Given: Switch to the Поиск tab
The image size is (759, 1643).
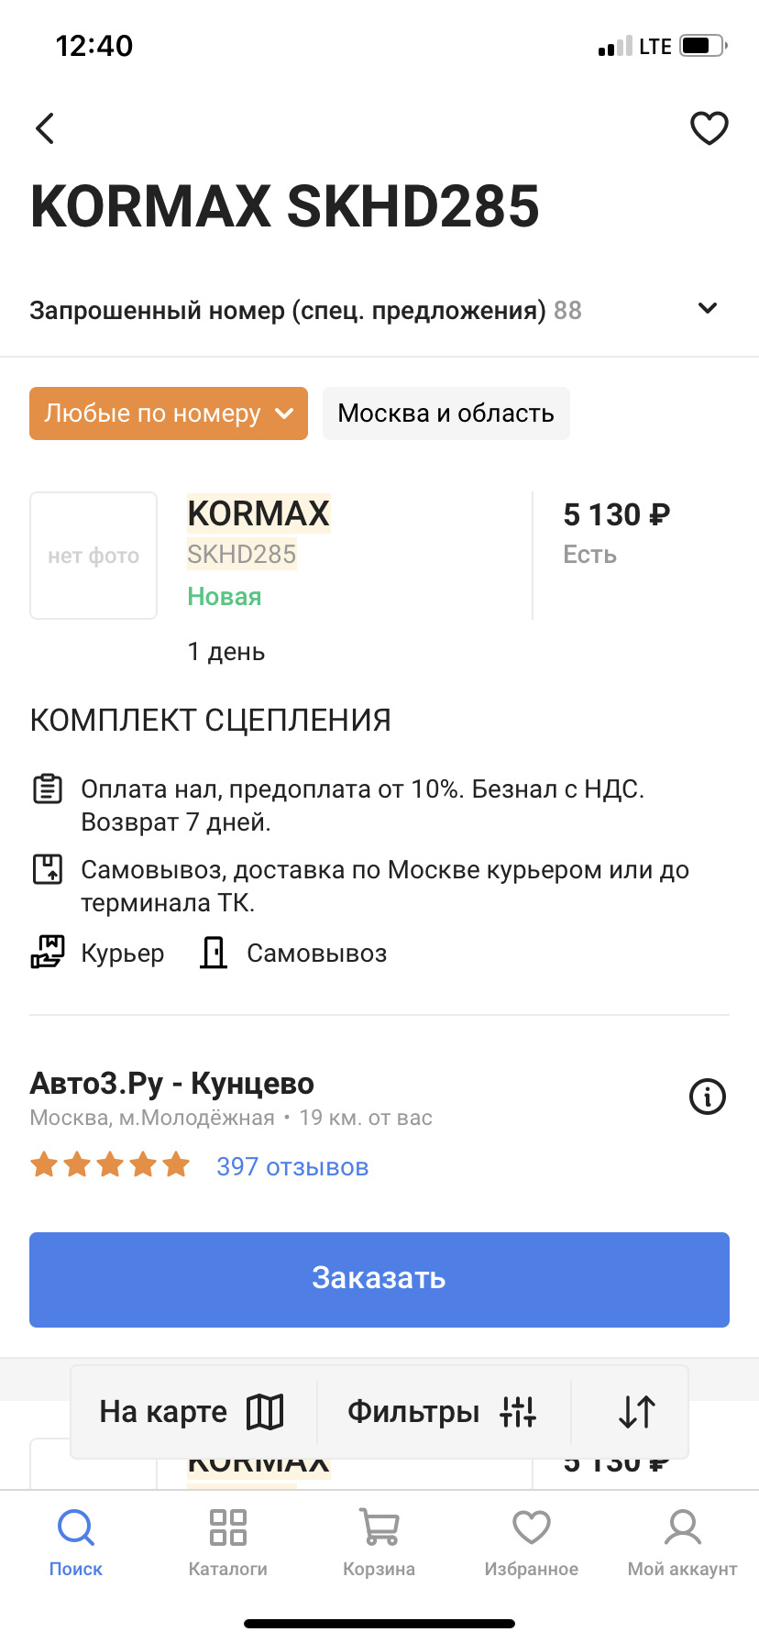Looking at the screenshot, I should [x=76, y=1529].
